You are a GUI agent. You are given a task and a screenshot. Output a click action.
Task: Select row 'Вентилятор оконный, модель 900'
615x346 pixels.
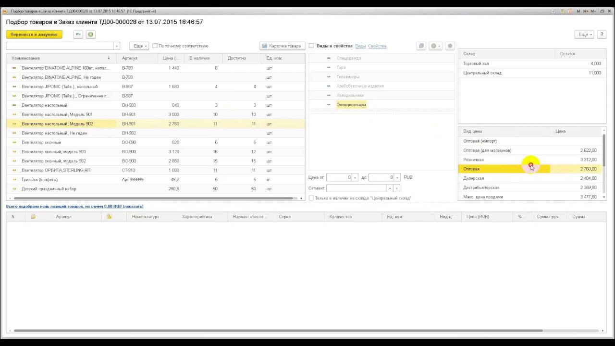[x=155, y=152]
